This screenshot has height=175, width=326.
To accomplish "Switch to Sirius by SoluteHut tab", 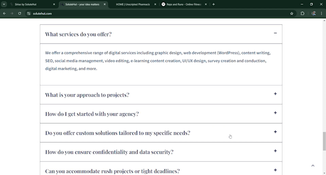I will coord(33,4).
